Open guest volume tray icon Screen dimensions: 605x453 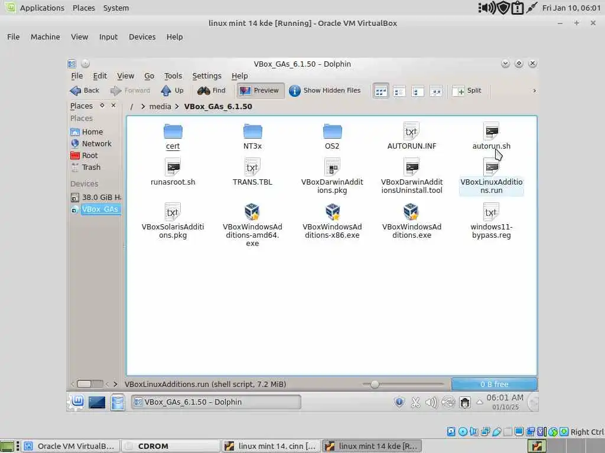click(431, 402)
